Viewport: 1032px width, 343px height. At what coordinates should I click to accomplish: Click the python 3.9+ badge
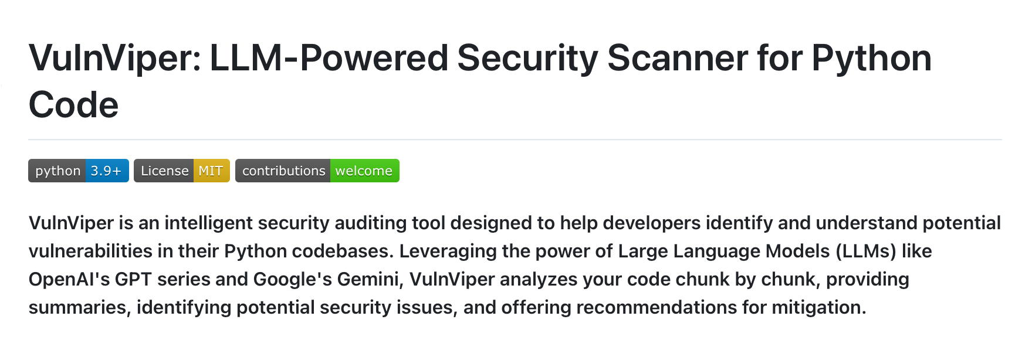pyautogui.click(x=79, y=171)
